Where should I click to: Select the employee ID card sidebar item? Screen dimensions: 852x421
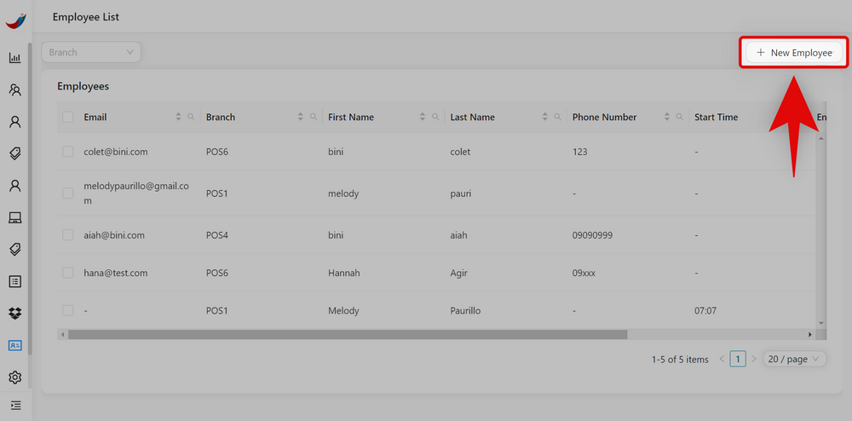(x=14, y=345)
